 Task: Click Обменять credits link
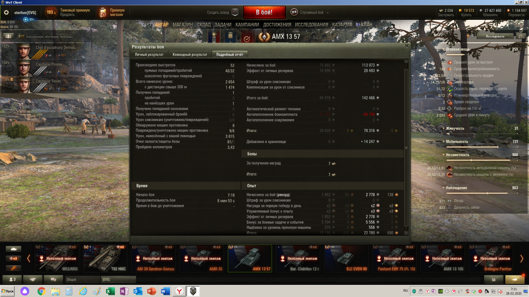[x=491, y=15]
